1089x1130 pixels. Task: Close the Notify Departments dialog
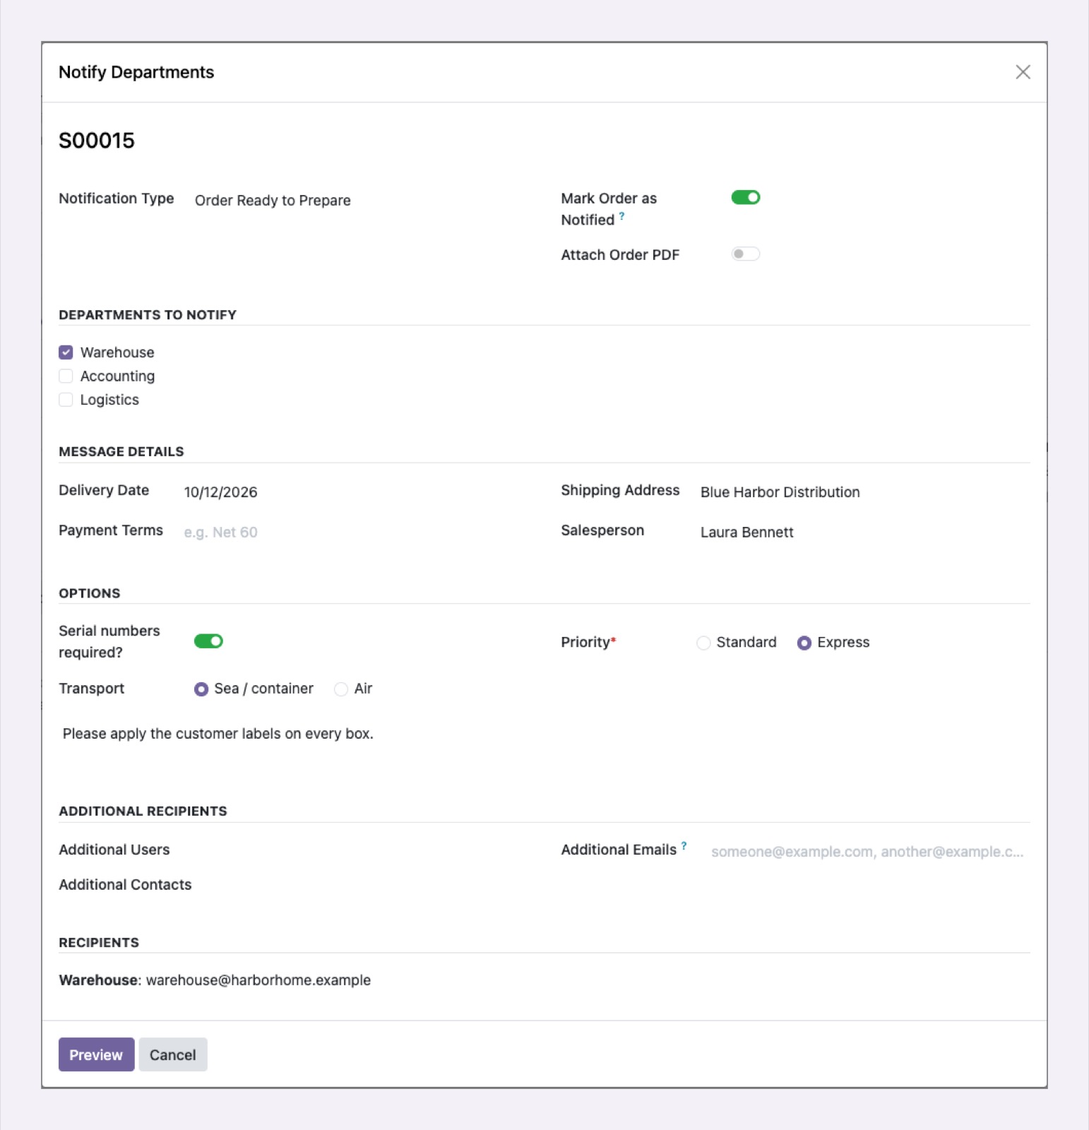click(x=1023, y=72)
